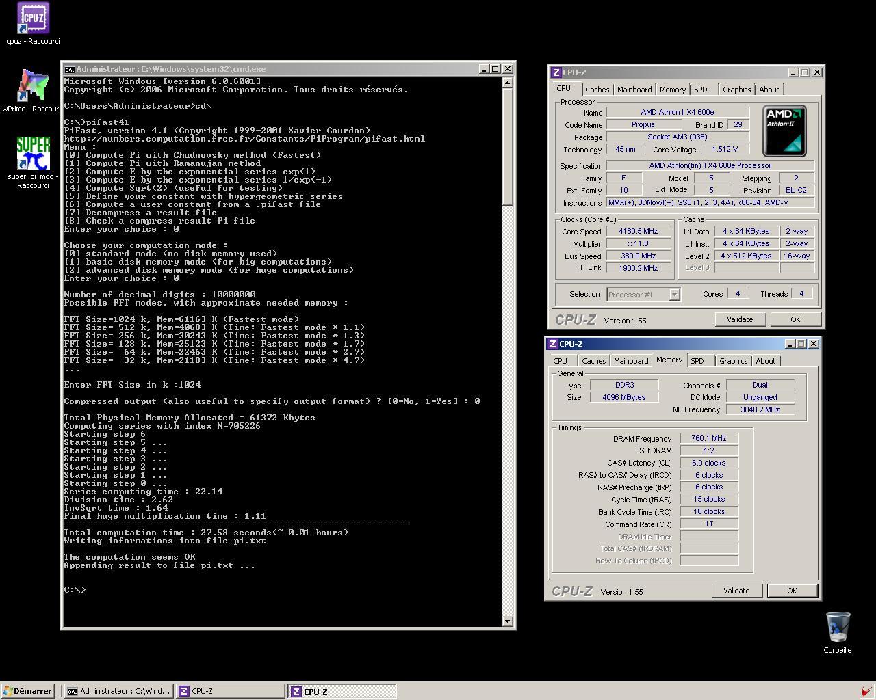876x700 pixels.
Task: Click the upper CPU-Z window's title bar icon
Action: [556, 72]
